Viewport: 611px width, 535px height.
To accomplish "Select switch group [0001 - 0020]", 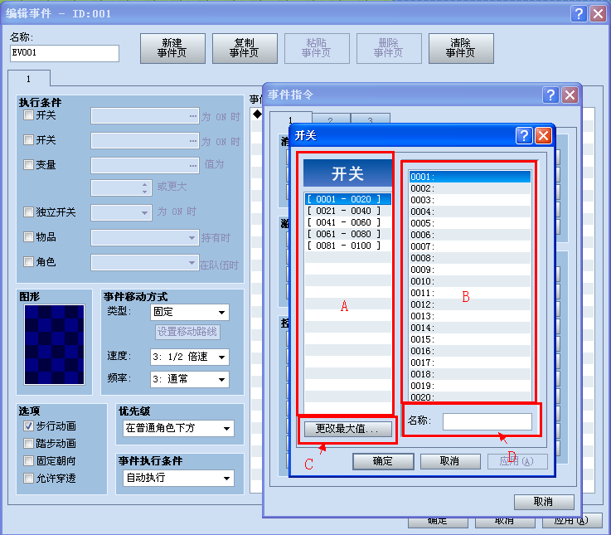I will [347, 199].
